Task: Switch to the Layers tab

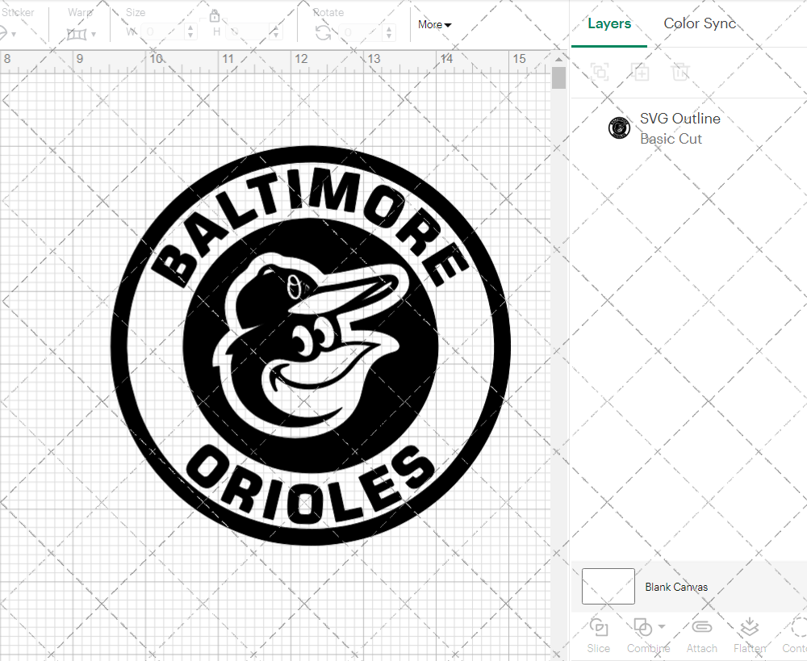Action: tap(609, 24)
